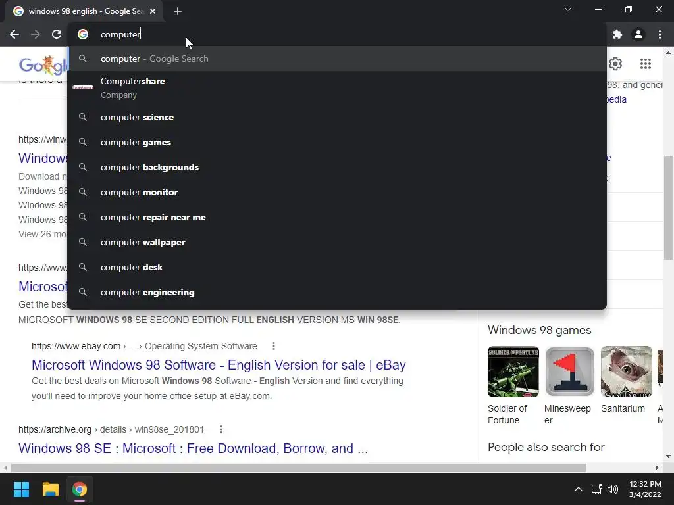The height and width of the screenshot is (505, 674).
Task: Click the scrollbar down arrow
Action: tap(669, 456)
